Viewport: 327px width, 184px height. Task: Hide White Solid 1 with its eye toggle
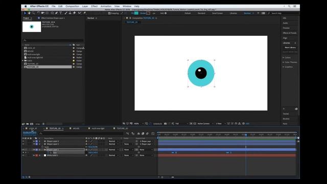[x=24, y=155]
